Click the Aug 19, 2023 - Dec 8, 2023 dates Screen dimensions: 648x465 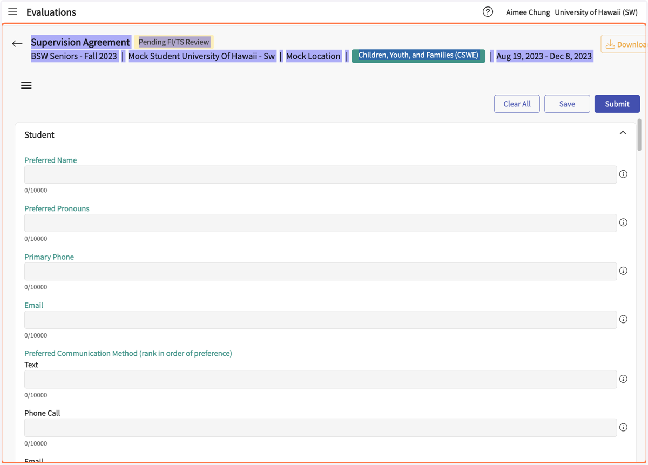(544, 56)
